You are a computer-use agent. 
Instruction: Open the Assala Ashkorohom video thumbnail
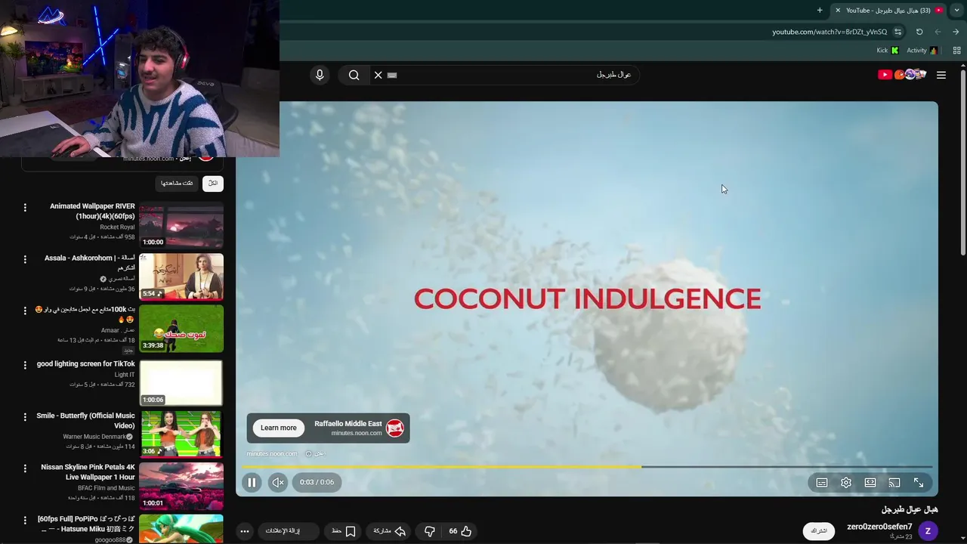181,277
